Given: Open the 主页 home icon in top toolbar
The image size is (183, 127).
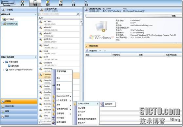Looking at the screenshot, I should click(x=22, y=3).
